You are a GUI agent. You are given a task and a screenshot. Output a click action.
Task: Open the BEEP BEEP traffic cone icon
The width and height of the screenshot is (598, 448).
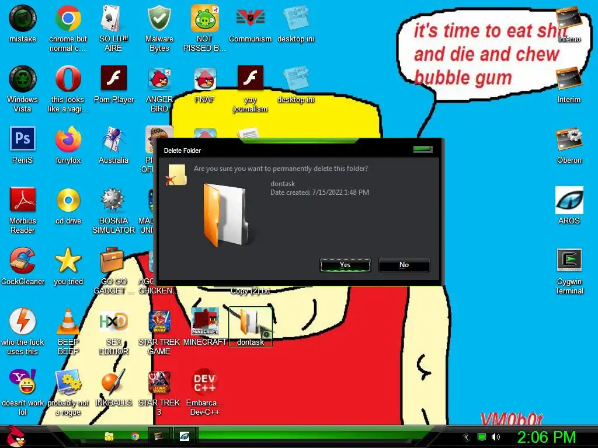point(68,332)
